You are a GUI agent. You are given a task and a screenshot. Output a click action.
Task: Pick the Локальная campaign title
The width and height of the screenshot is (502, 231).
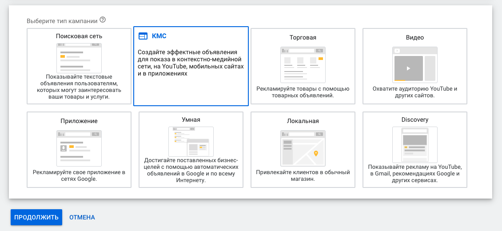pyautogui.click(x=303, y=121)
